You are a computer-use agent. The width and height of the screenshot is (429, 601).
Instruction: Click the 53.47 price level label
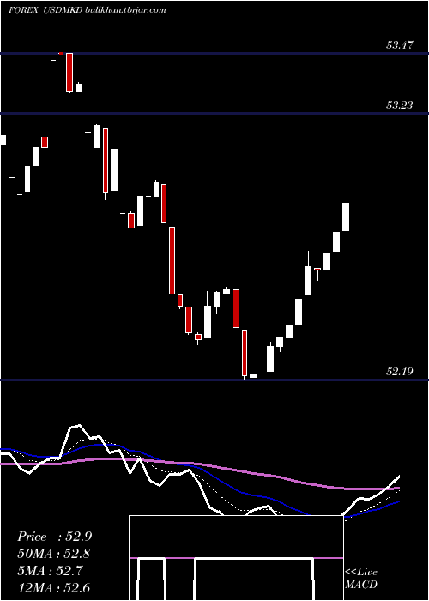point(400,46)
